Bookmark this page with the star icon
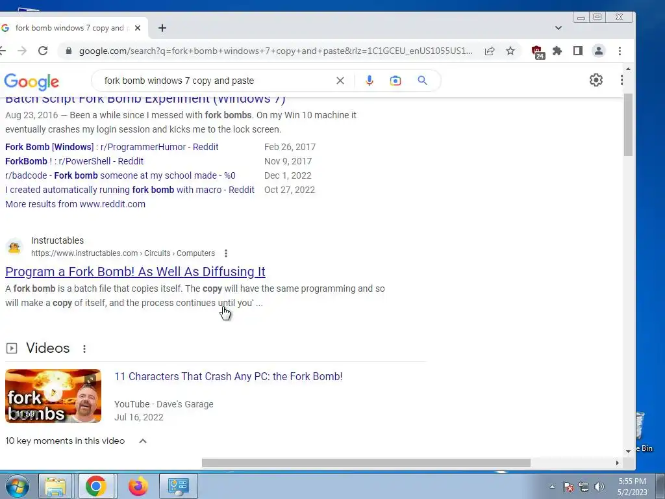The width and height of the screenshot is (665, 499). pos(510,51)
